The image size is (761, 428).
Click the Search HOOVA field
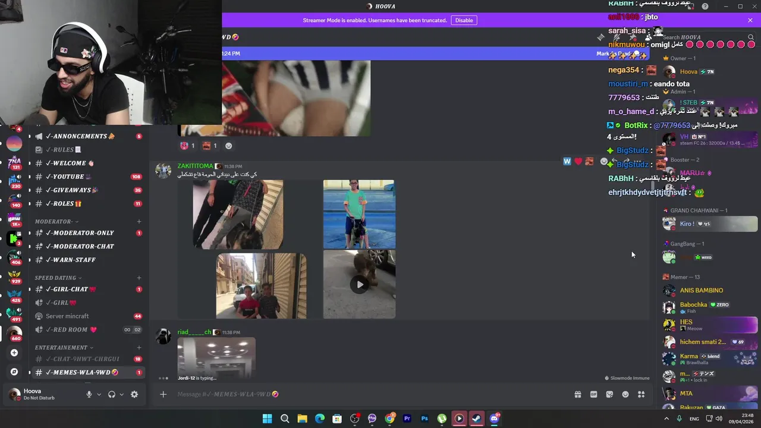[x=707, y=37]
